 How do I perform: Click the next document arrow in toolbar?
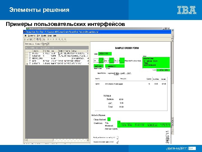point(54,39)
